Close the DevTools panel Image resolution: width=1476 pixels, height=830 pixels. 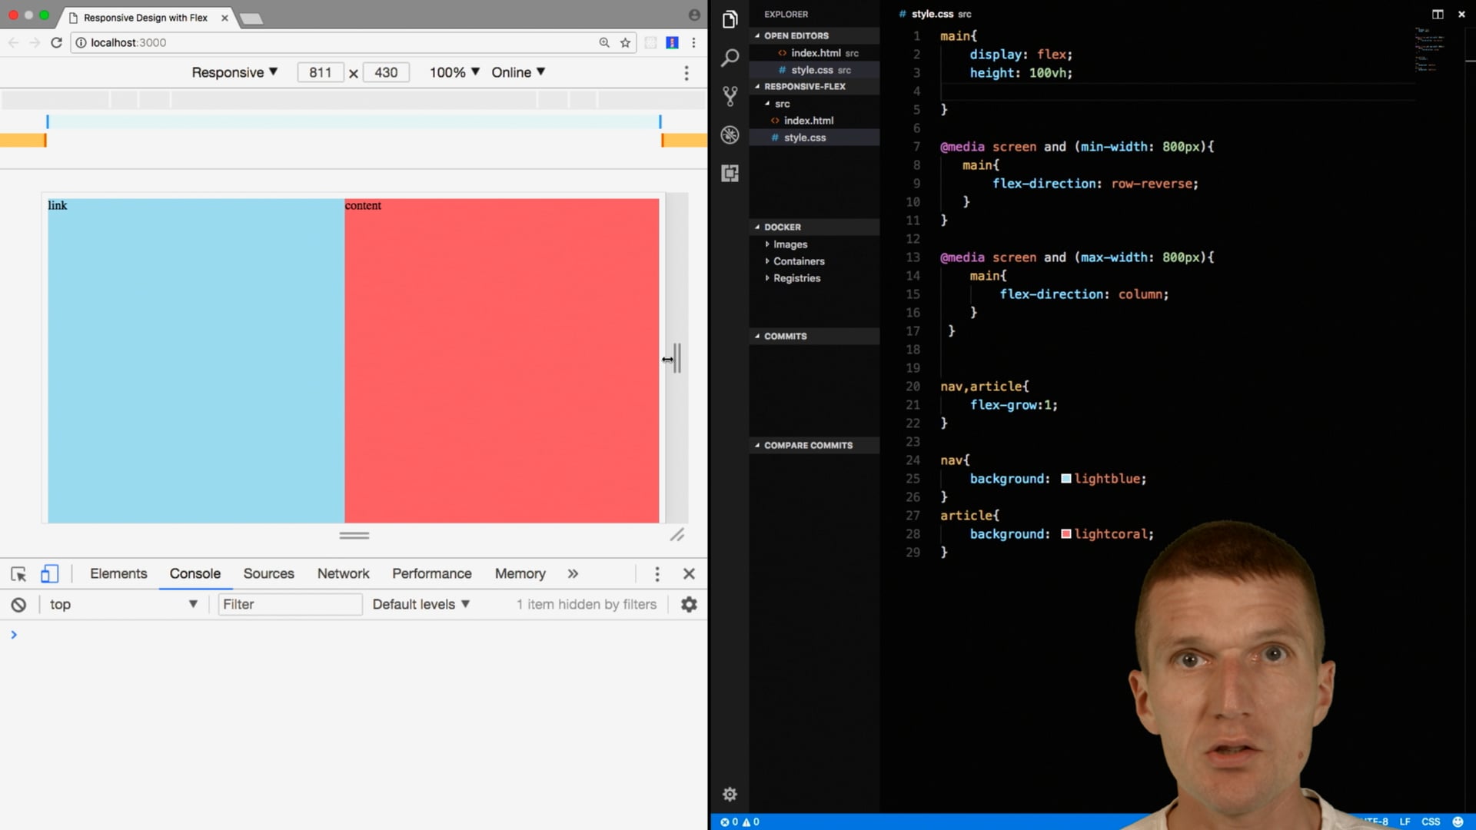coord(689,574)
